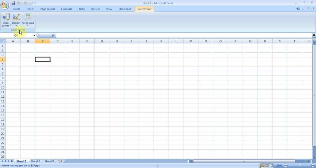
Task: Select row 12 header
Action: tap(3, 97)
